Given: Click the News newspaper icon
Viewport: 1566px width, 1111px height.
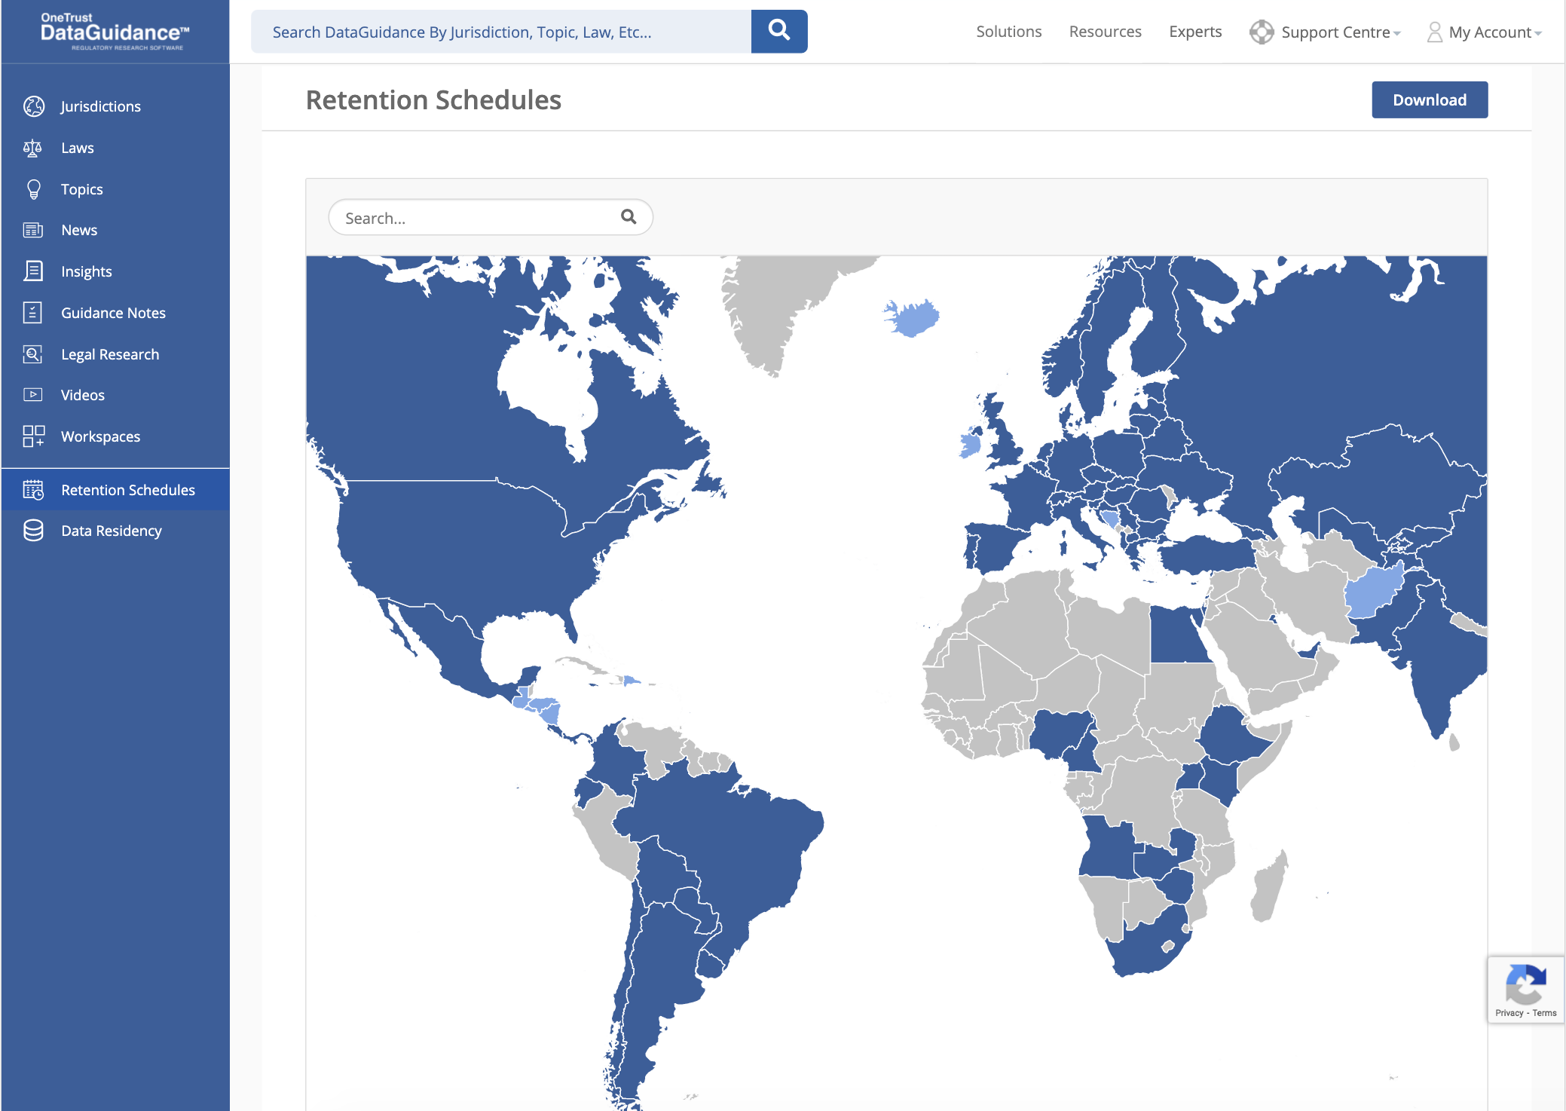Looking at the screenshot, I should tap(33, 230).
